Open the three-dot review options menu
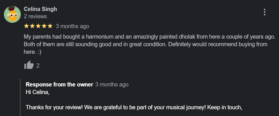 click(x=264, y=12)
